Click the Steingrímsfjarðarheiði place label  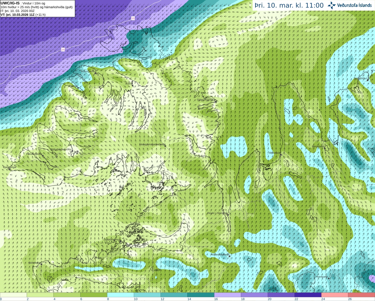152,144
